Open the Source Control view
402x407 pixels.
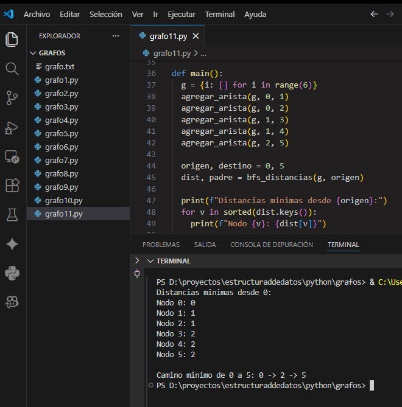[x=12, y=97]
